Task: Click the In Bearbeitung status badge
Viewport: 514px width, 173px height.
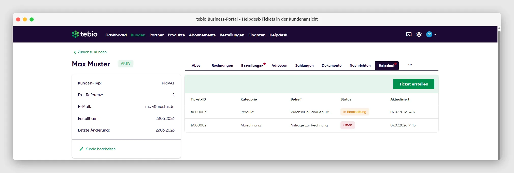Action: tap(355, 112)
